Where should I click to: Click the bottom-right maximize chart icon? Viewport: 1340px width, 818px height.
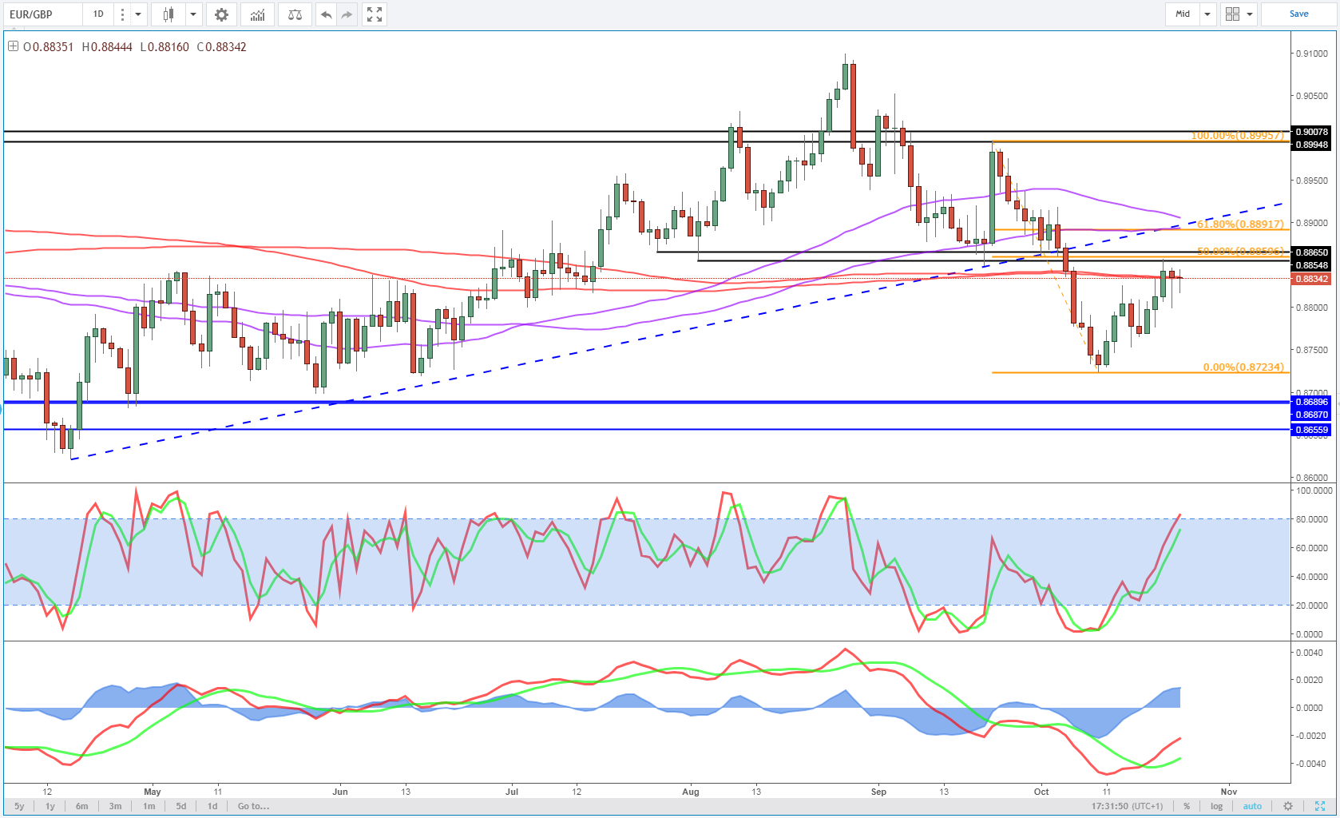coord(1319,806)
